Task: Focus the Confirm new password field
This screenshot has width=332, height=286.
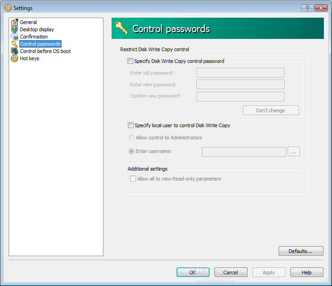Action: [240, 96]
